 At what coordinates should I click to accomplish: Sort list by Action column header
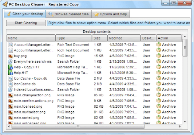click(x=169, y=38)
